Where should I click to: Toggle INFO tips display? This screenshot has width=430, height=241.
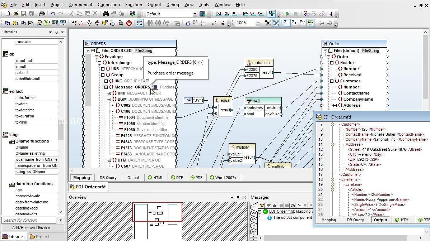(x=310, y=23)
